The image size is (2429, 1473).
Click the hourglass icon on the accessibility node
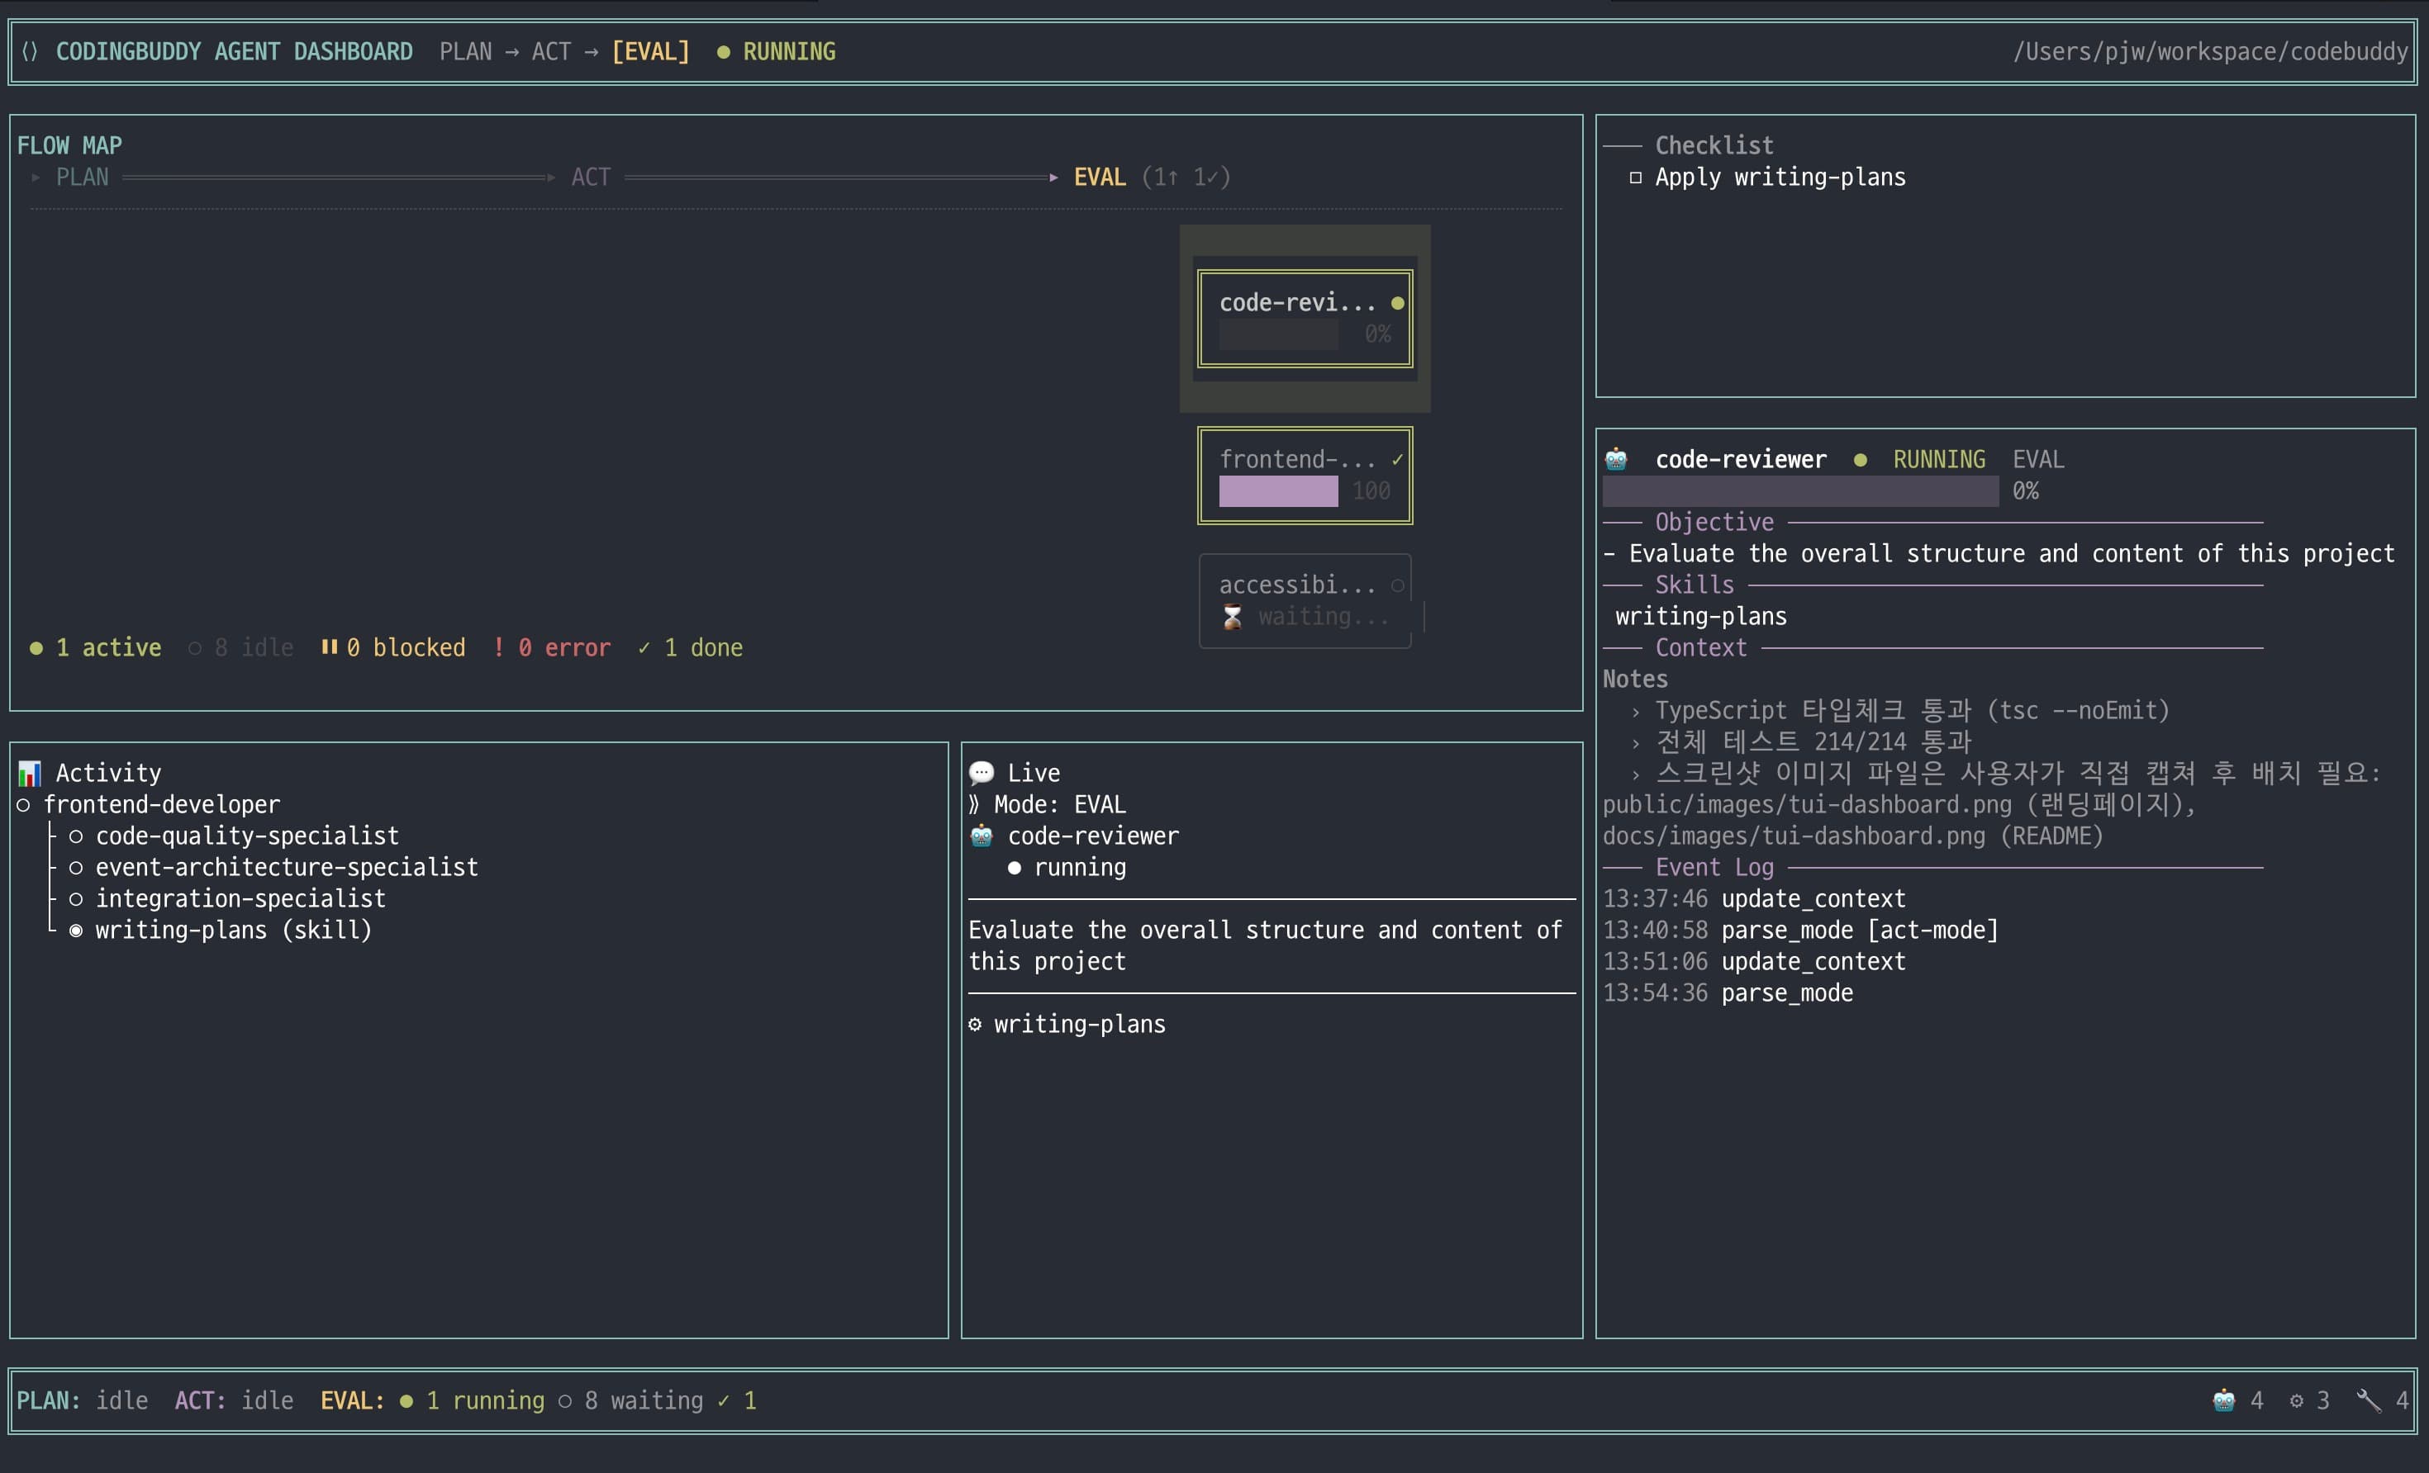[1232, 617]
